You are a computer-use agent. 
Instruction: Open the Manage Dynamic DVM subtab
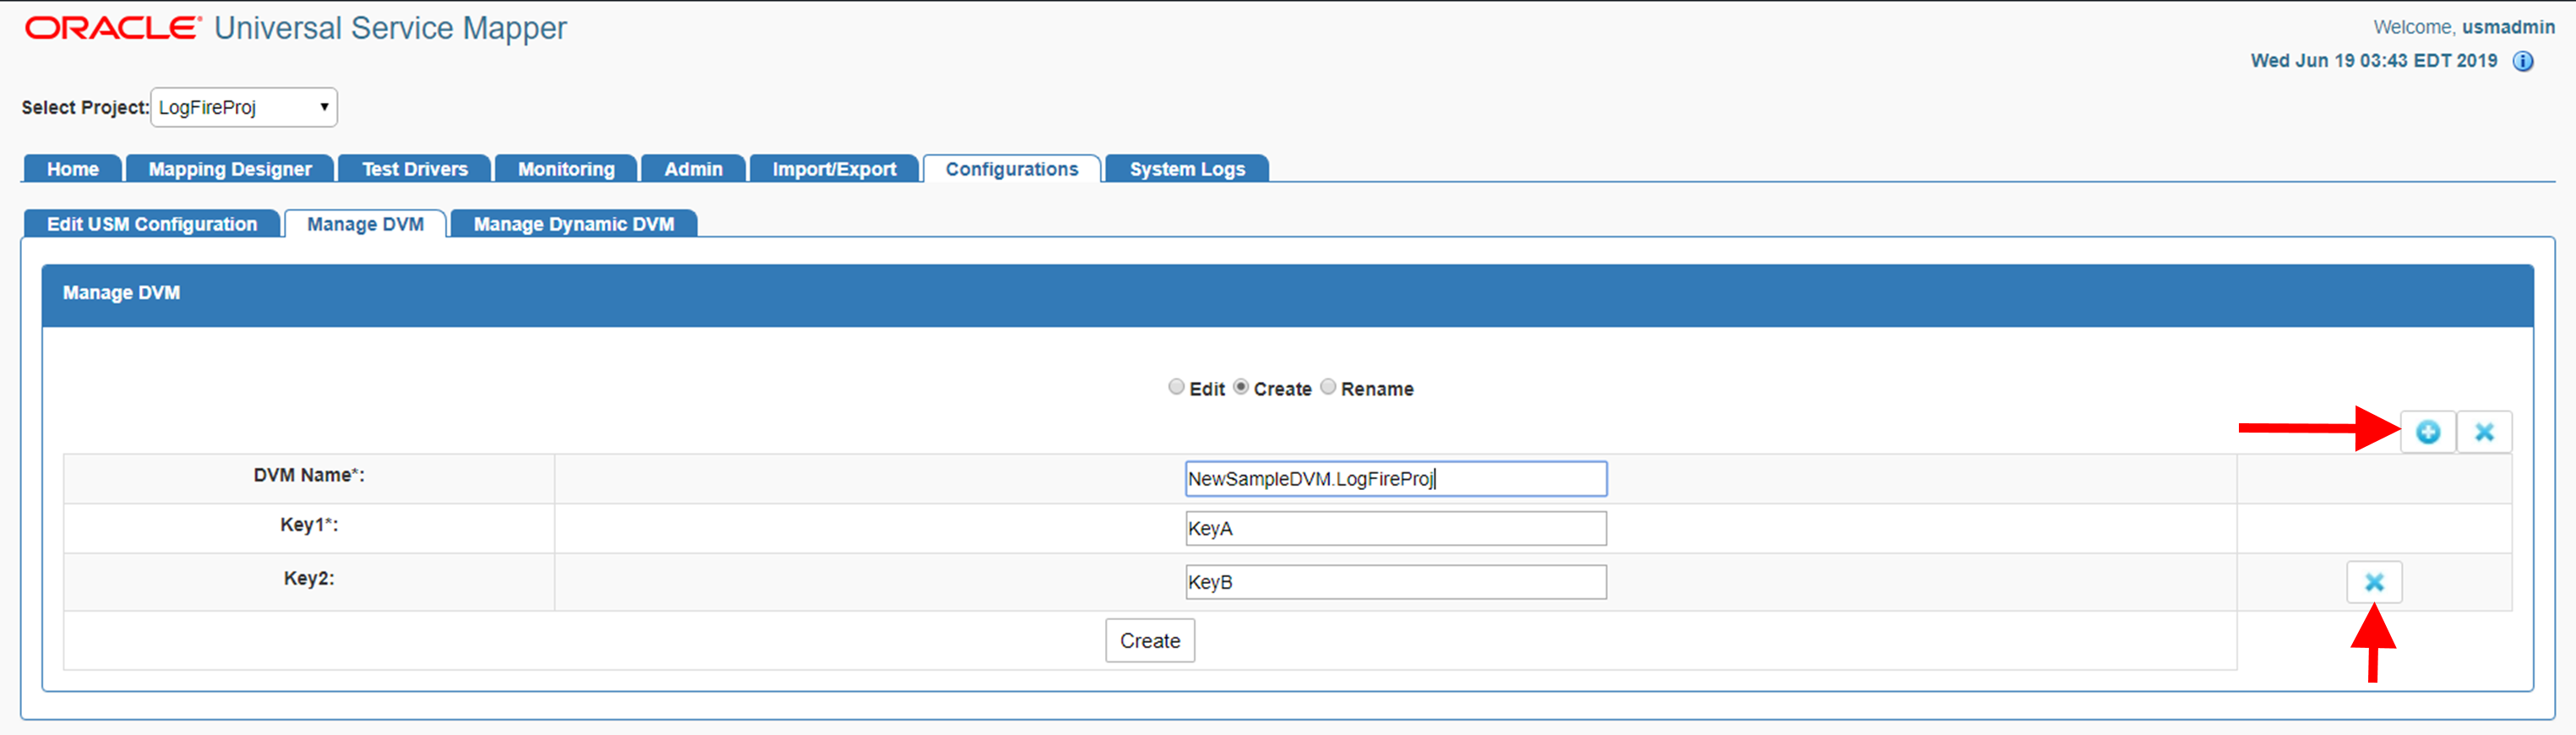574,224
